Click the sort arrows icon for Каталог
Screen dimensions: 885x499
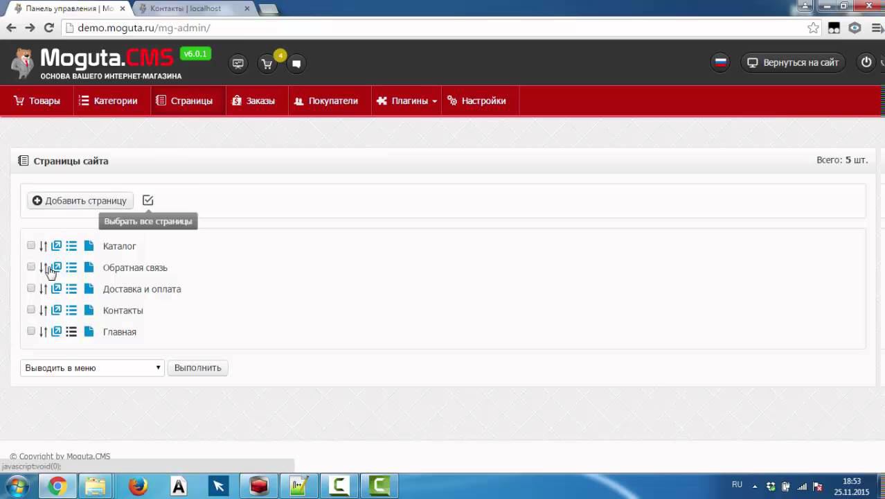point(43,246)
